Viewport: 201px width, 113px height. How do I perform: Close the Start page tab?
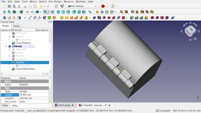[73, 105]
